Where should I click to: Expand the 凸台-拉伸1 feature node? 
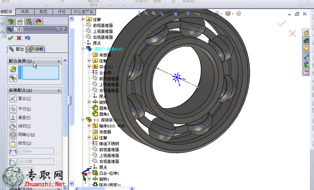click(x=89, y=173)
